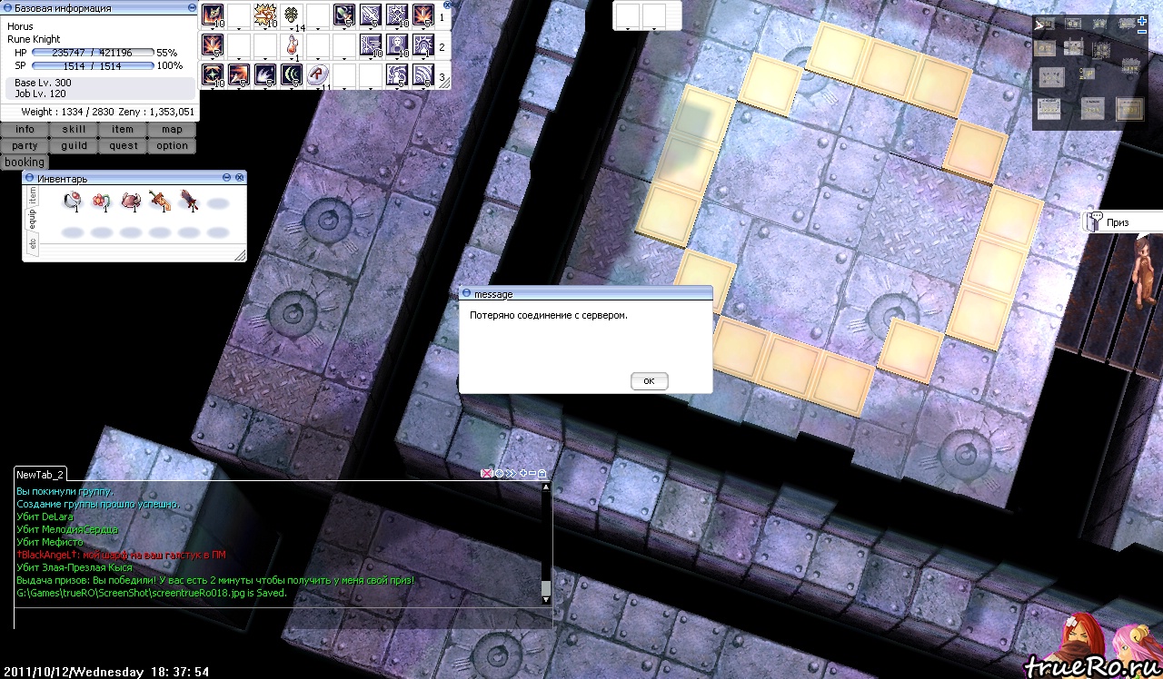1163x679 pixels.
Task: Use the first skill in hotkey row 1
Action: [x=213, y=15]
